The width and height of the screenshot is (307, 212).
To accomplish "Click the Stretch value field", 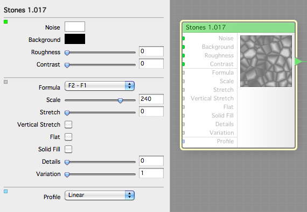I will point(151,112).
